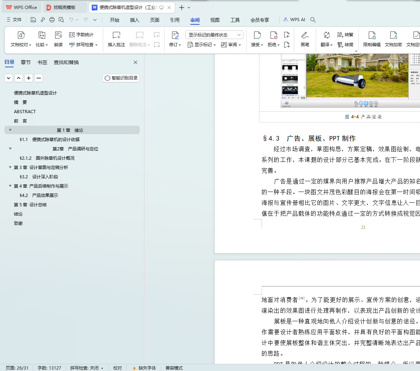Open 文档加密 document encryption
This screenshot has height=371, width=420.
tap(393, 35)
